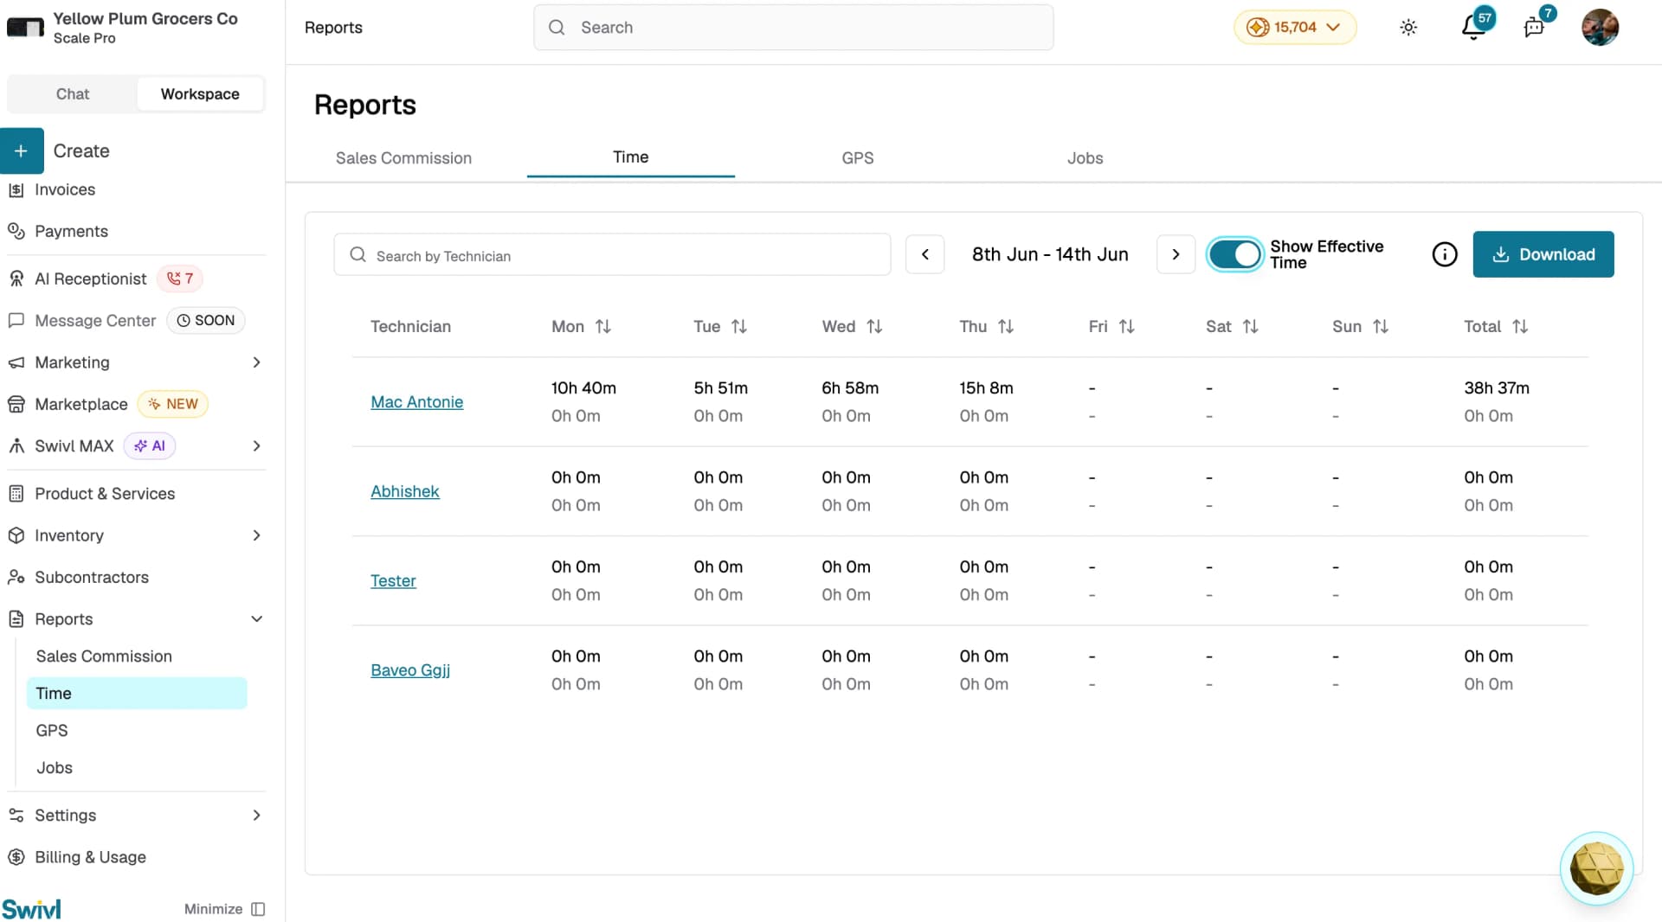This screenshot has height=922, width=1662.
Task: Switch to Workspace mode
Action: [x=200, y=93]
